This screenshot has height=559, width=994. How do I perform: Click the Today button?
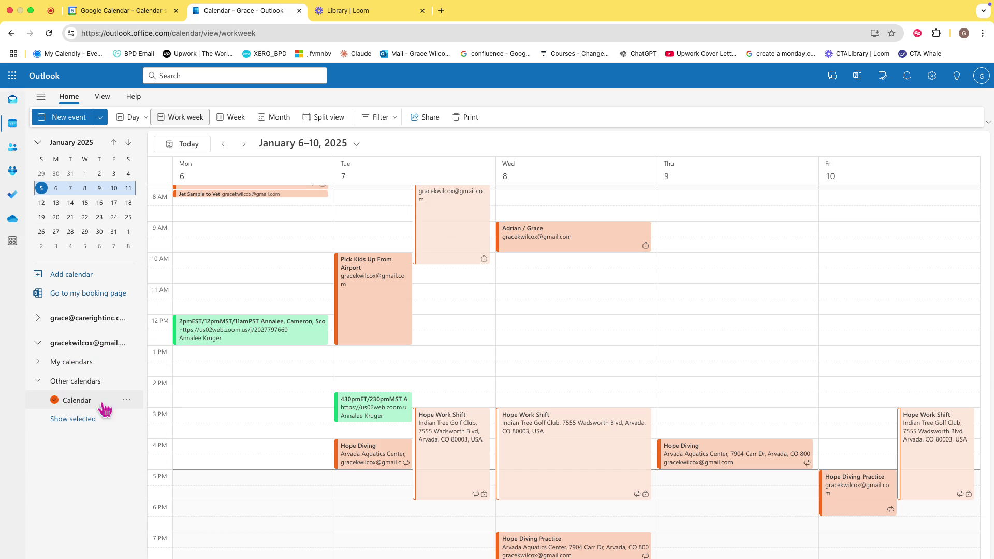pyautogui.click(x=182, y=144)
